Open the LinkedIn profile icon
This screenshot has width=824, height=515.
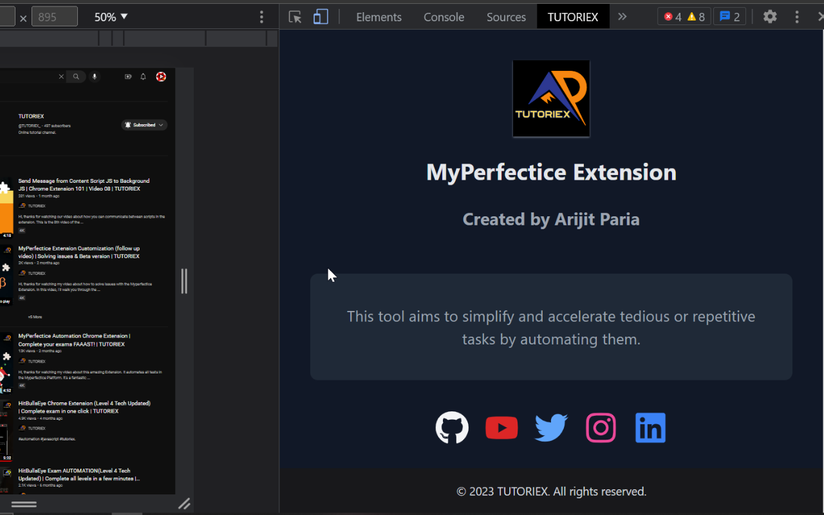tap(650, 427)
